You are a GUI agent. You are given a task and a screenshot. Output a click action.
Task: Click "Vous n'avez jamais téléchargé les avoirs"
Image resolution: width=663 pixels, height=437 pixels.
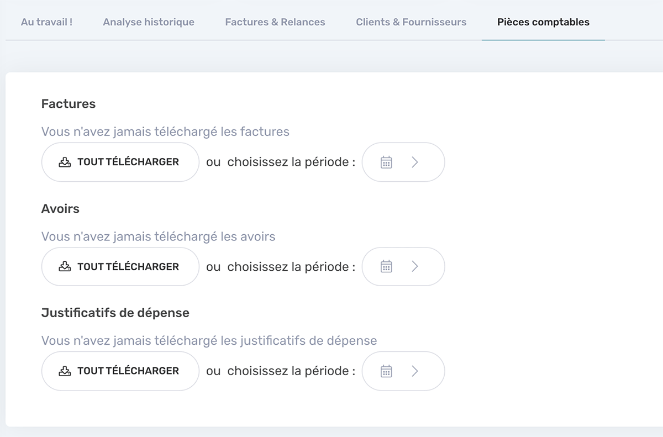159,236
